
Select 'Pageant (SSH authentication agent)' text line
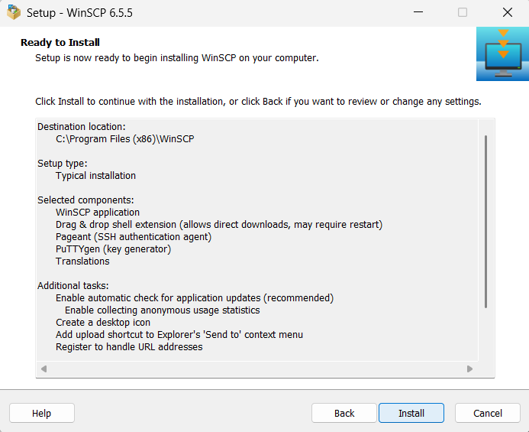[133, 236]
